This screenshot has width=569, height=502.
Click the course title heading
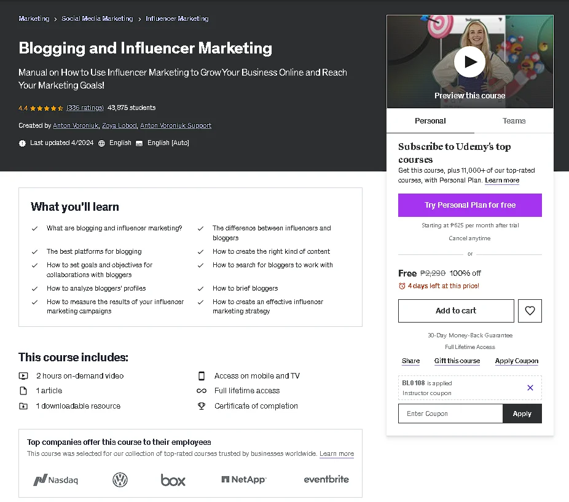(145, 49)
